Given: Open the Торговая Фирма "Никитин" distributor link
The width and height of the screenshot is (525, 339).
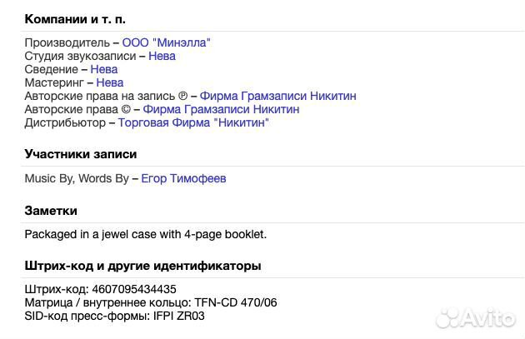Looking at the screenshot, I should coord(193,122).
